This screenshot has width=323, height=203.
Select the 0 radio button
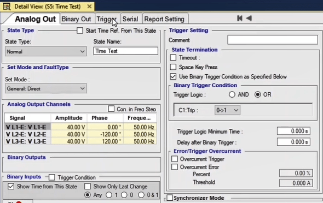(x=124, y=195)
